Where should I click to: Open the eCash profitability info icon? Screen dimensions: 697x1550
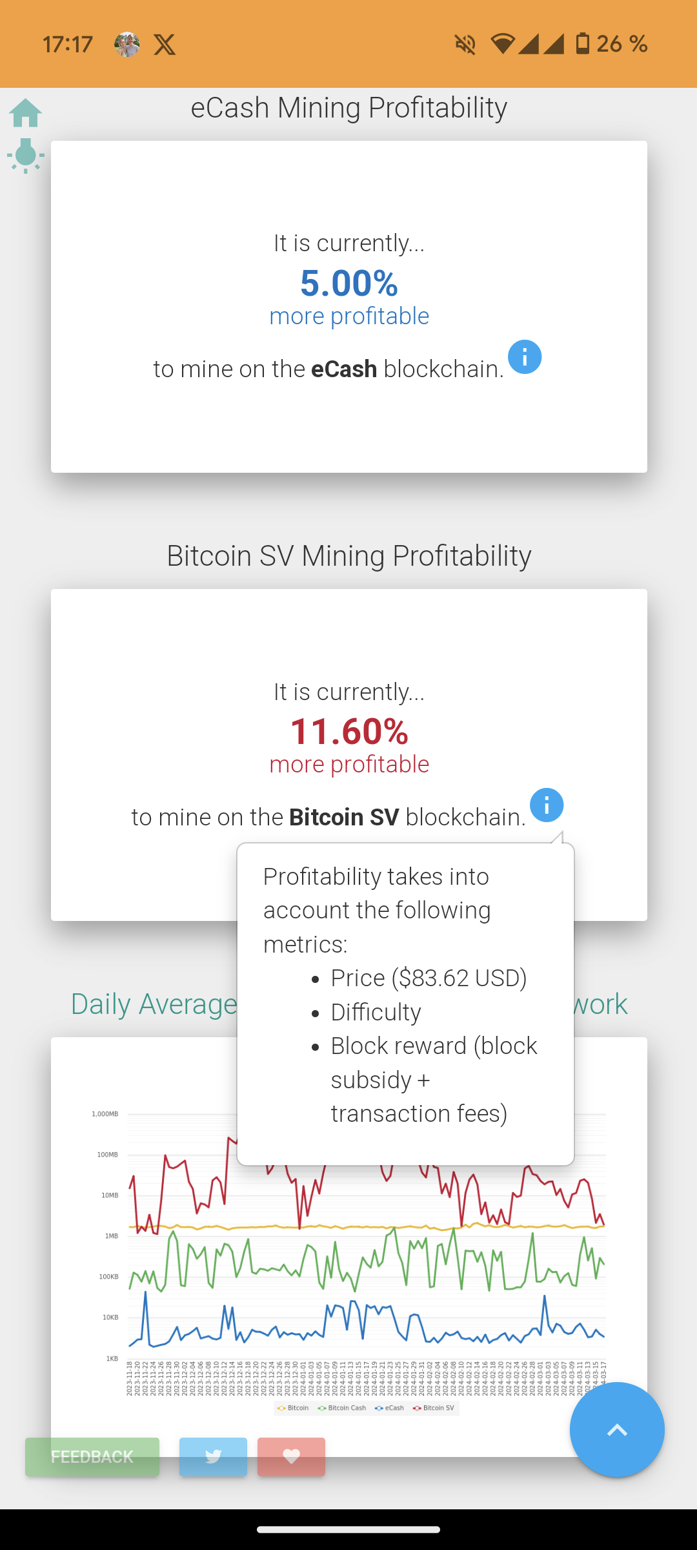click(524, 356)
